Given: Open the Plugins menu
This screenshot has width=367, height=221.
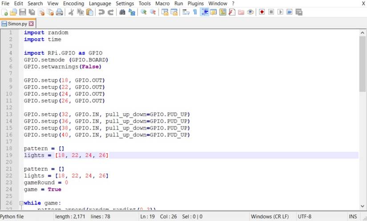Looking at the screenshot, I should tap(196, 4).
